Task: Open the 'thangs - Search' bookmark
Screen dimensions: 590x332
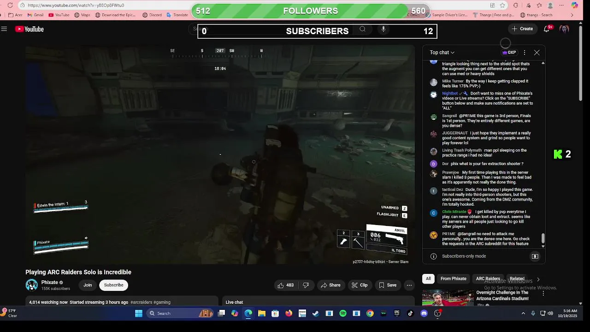Action: [x=537, y=15]
